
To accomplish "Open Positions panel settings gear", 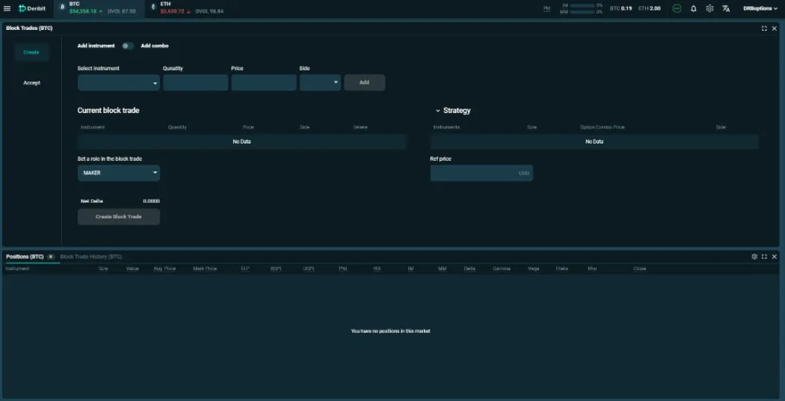I will pyautogui.click(x=754, y=257).
